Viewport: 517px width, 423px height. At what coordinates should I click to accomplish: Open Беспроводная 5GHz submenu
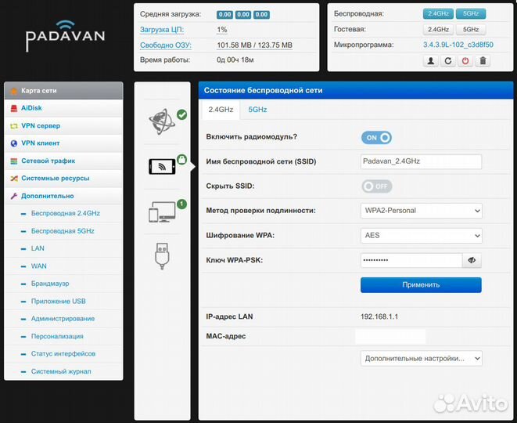(63, 231)
